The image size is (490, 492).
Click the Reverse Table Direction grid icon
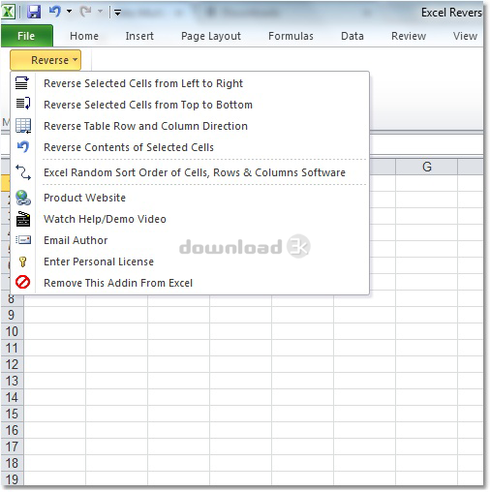(x=23, y=126)
